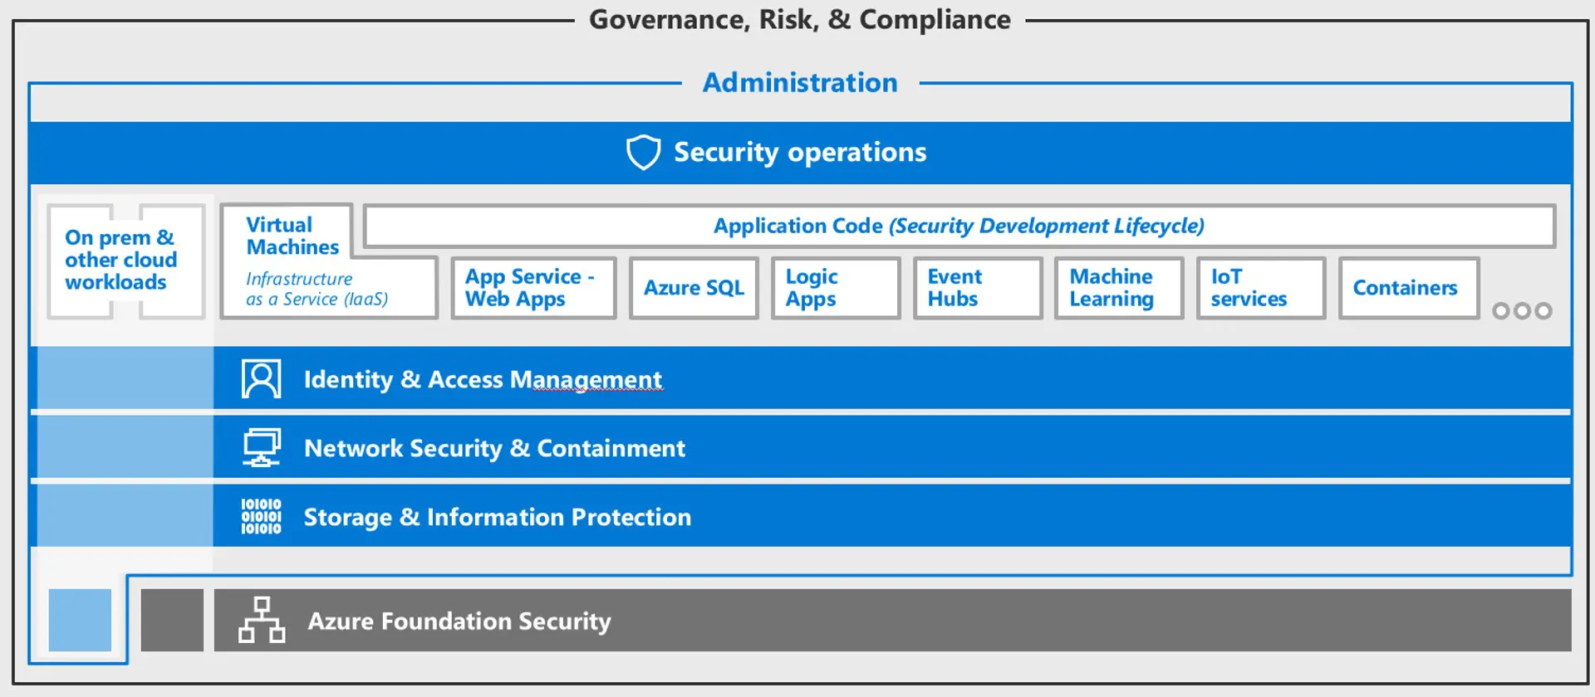The height and width of the screenshot is (697, 1595).
Task: Select the Infrastructure as a Service (IaaS) text
Action: [x=317, y=289]
